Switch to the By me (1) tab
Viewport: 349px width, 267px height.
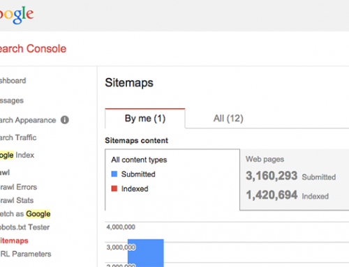point(145,119)
